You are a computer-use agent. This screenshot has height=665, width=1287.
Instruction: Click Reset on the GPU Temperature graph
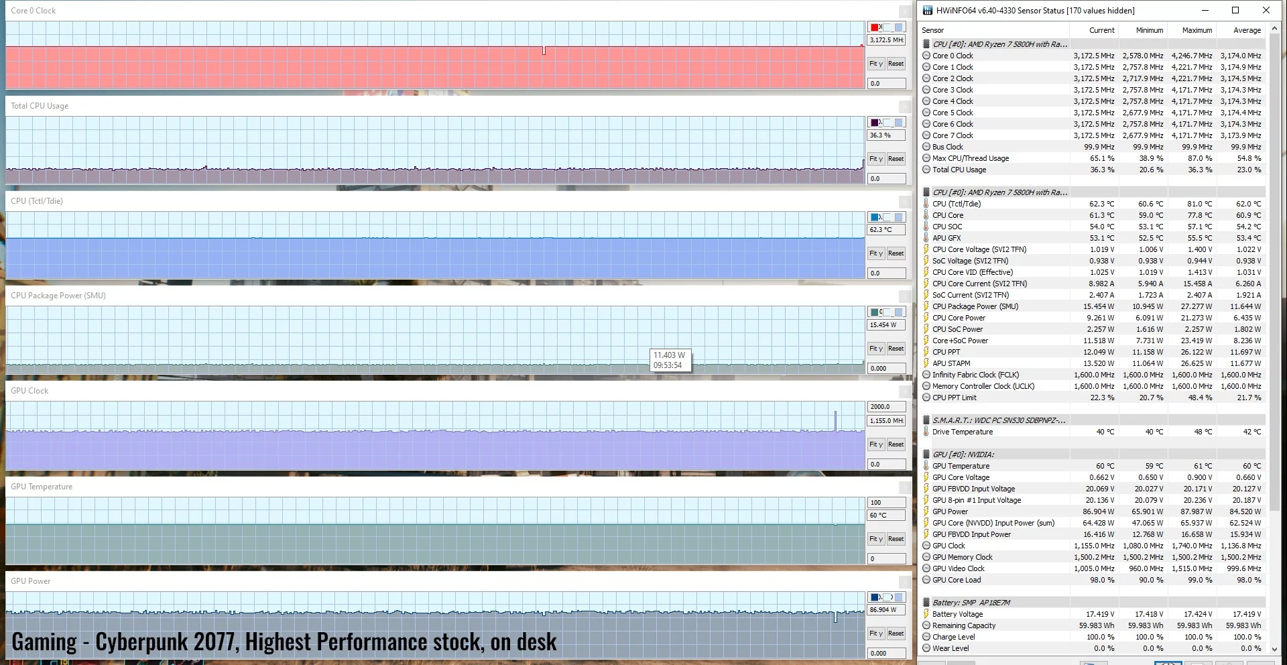(x=896, y=538)
